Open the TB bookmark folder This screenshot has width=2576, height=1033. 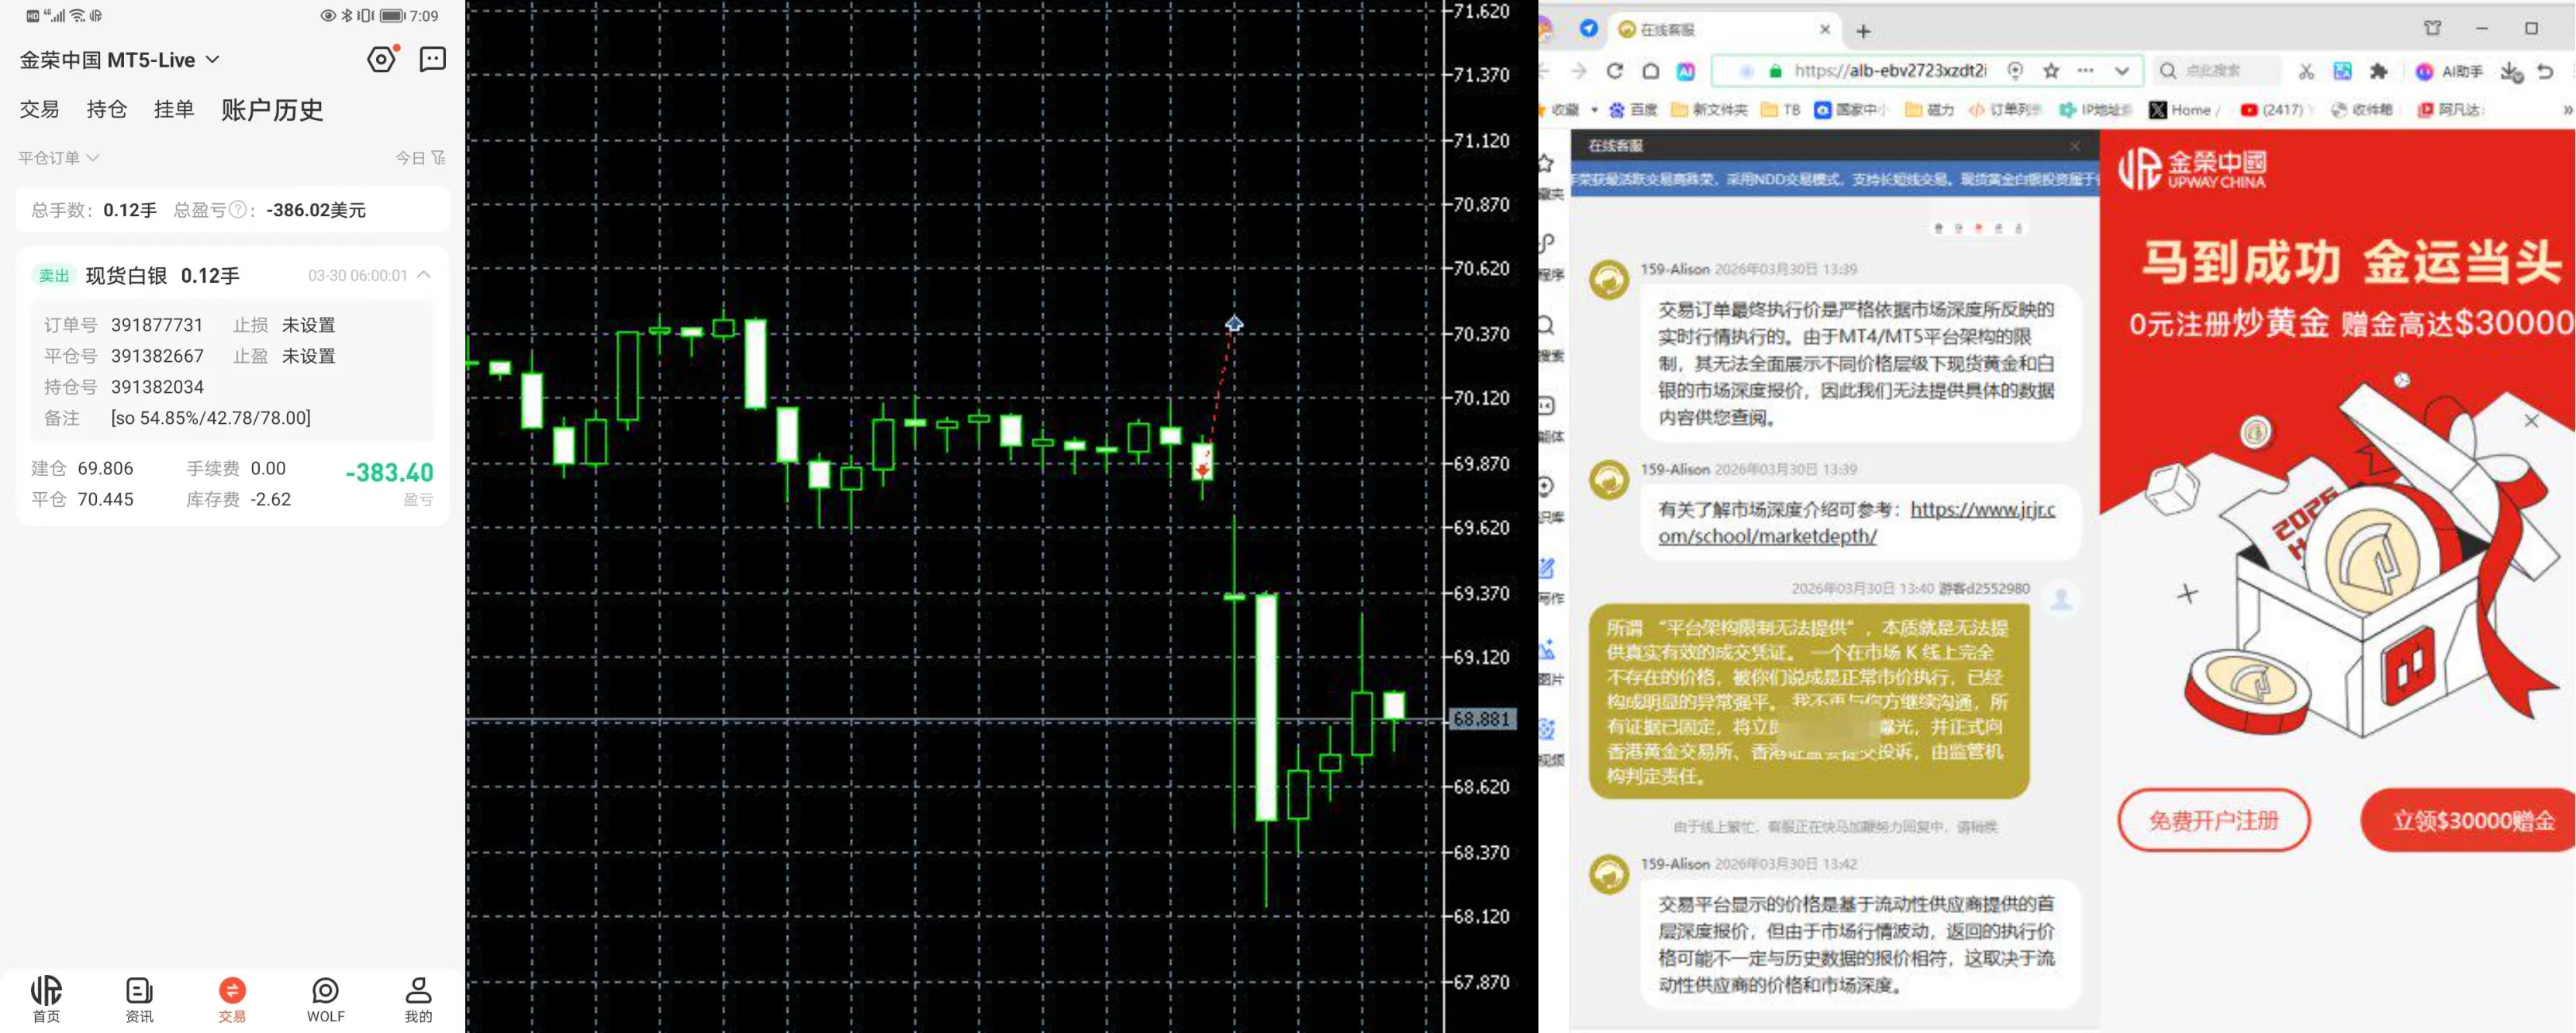coord(1780,110)
